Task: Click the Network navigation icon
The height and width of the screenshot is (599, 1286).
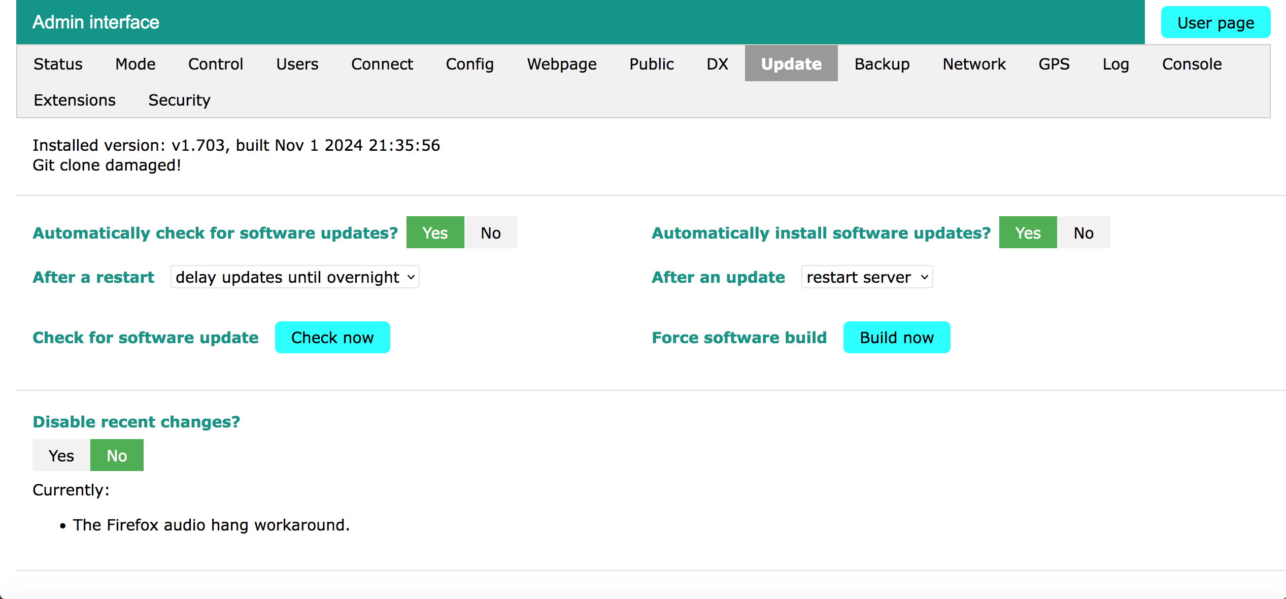Action: click(975, 63)
